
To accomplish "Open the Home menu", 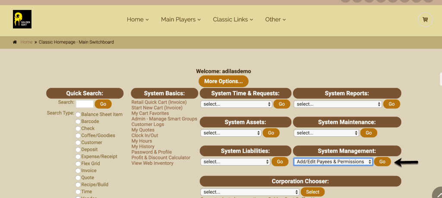I will pos(138,19).
